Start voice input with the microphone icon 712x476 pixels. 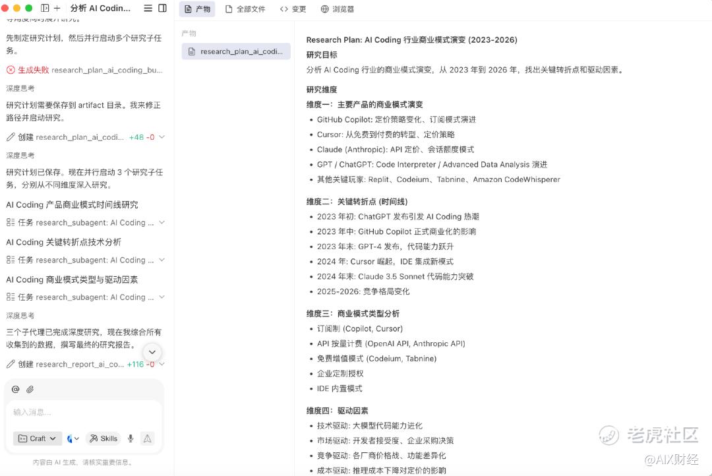click(x=131, y=438)
